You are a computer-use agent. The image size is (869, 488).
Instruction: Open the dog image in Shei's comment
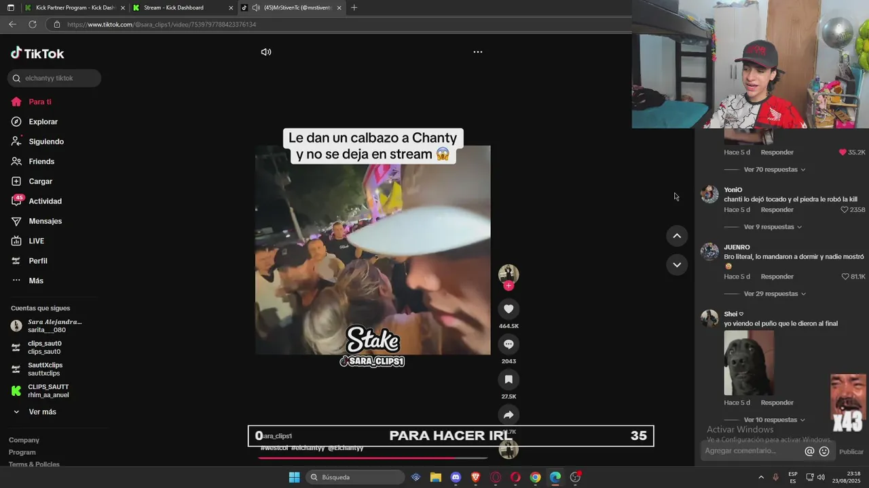click(749, 363)
